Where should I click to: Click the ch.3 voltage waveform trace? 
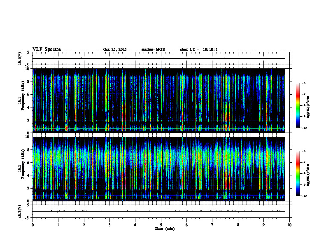(x=159, y=211)
